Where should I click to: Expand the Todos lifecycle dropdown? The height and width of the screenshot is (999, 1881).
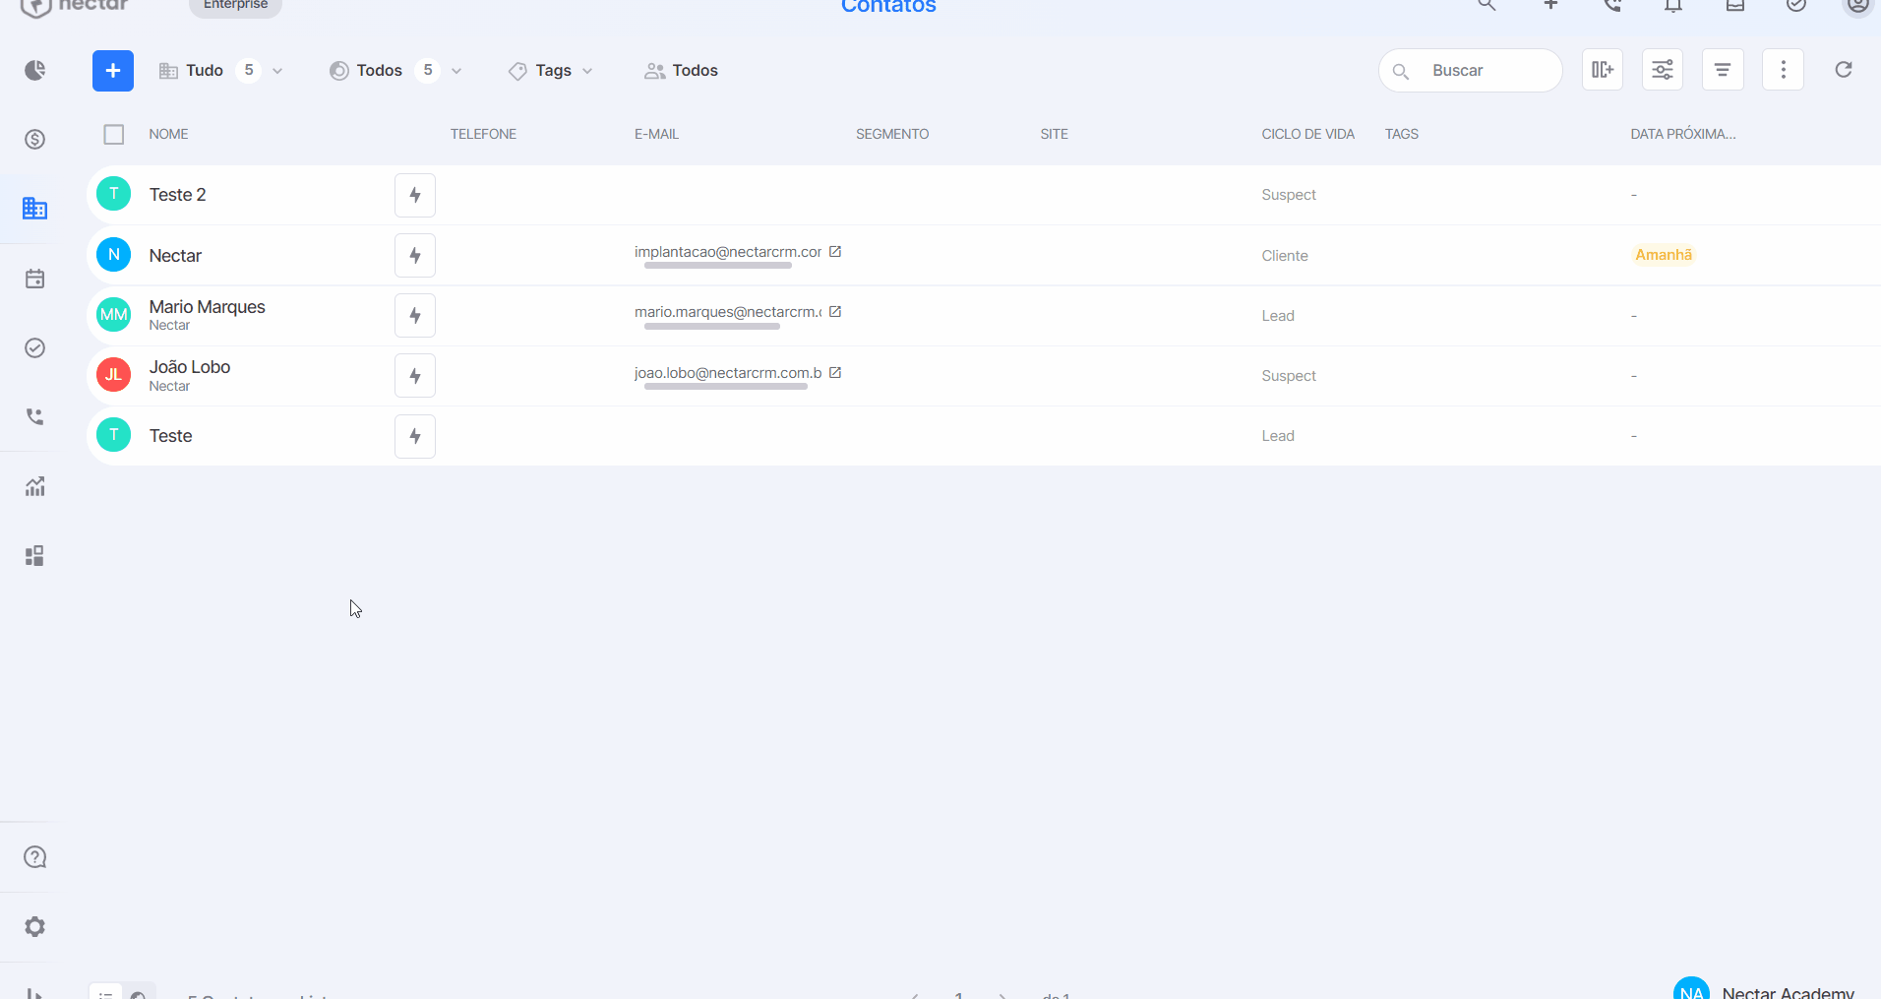tap(395, 71)
